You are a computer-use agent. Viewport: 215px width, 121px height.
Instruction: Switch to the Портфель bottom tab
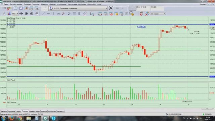point(12,111)
